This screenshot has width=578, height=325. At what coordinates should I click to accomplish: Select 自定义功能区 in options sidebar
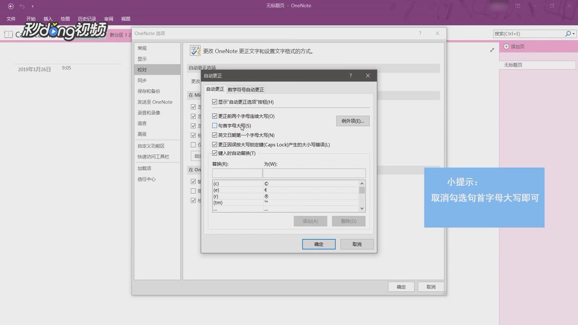click(157, 146)
